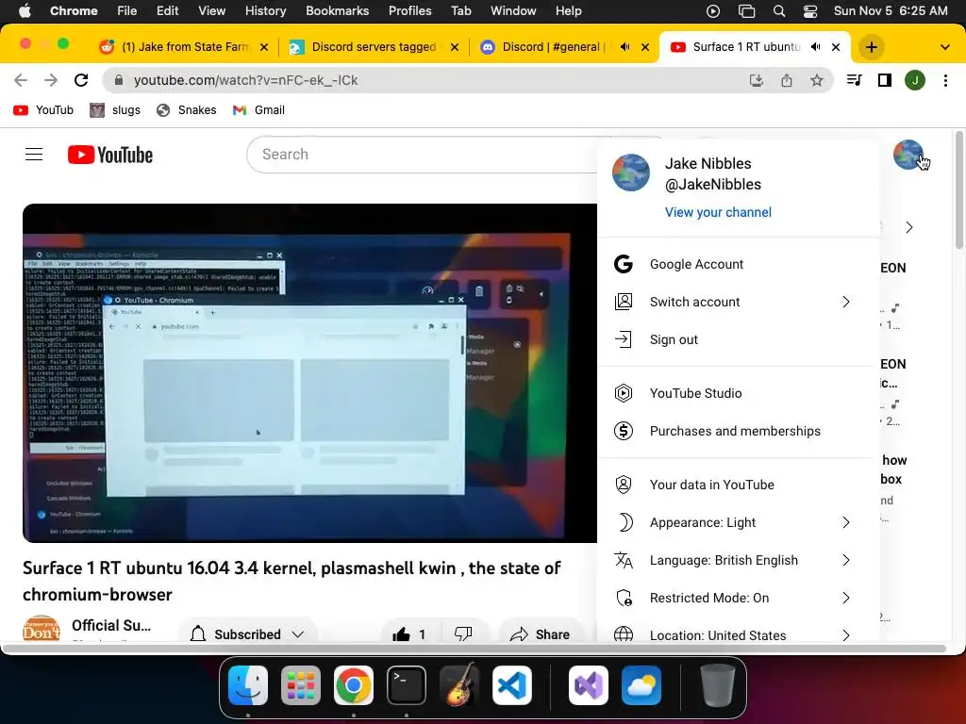Open the Chrome menu in the menu bar
Screen dimensions: 966x724
point(74,10)
